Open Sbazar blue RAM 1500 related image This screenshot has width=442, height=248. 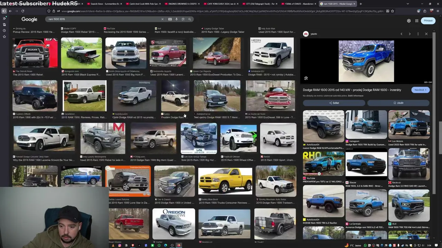click(366, 165)
